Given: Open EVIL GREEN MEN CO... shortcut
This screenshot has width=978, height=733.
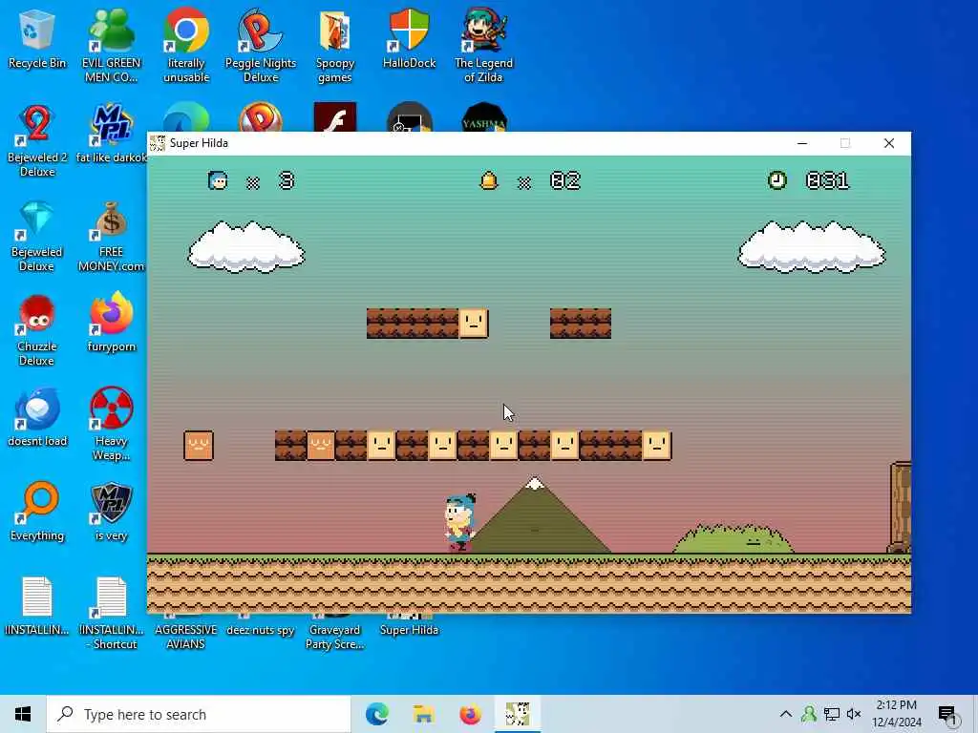Looking at the screenshot, I should (111, 45).
